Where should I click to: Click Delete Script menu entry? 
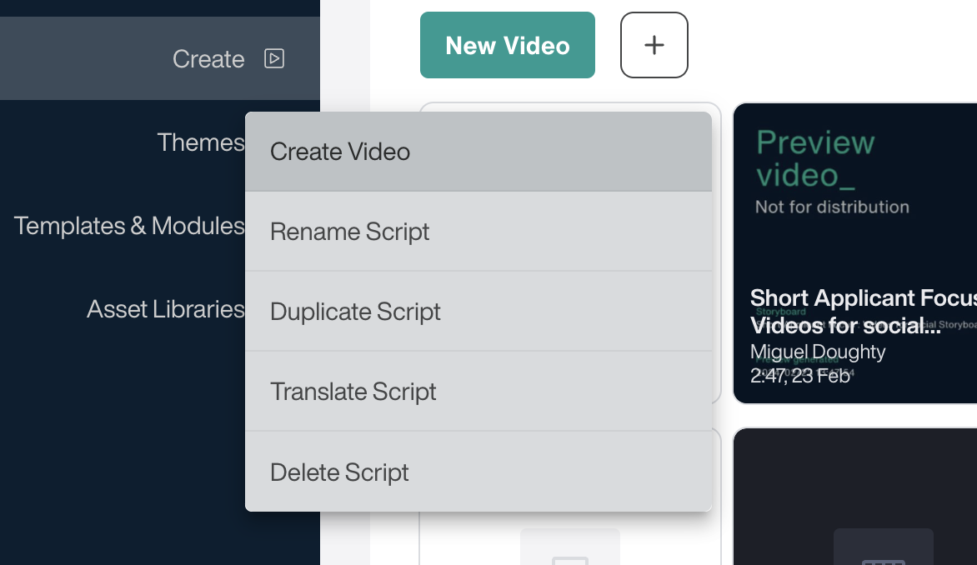coord(339,472)
